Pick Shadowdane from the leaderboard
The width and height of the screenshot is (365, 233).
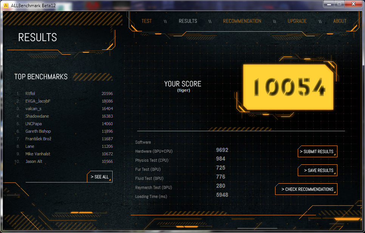[37, 116]
